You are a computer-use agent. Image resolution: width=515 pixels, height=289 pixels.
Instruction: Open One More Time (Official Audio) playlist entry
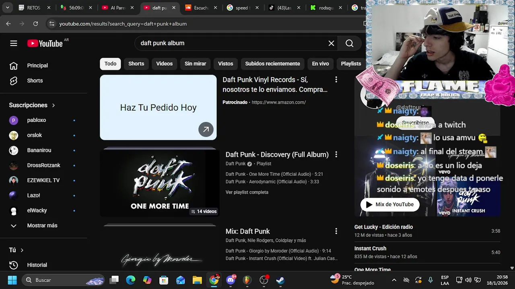274,174
